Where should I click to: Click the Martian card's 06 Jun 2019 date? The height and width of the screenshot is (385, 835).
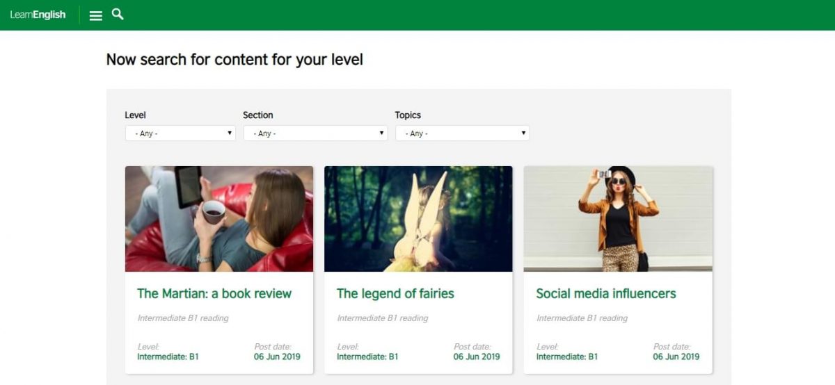[x=277, y=357]
